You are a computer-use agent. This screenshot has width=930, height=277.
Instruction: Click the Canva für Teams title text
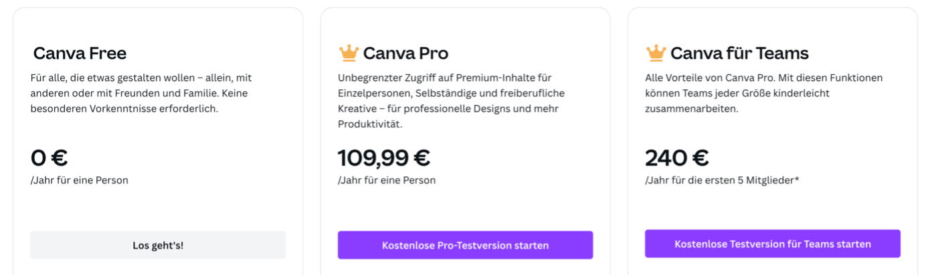point(739,53)
